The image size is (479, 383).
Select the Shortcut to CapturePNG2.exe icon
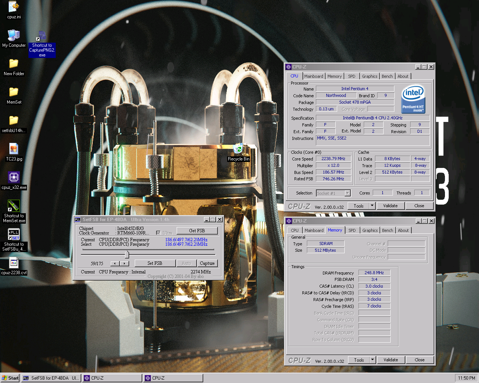[x=42, y=36]
